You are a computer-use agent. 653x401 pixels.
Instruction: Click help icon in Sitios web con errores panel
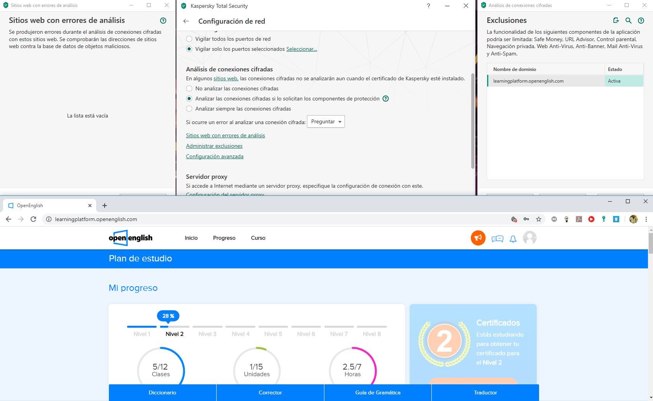coord(163,21)
